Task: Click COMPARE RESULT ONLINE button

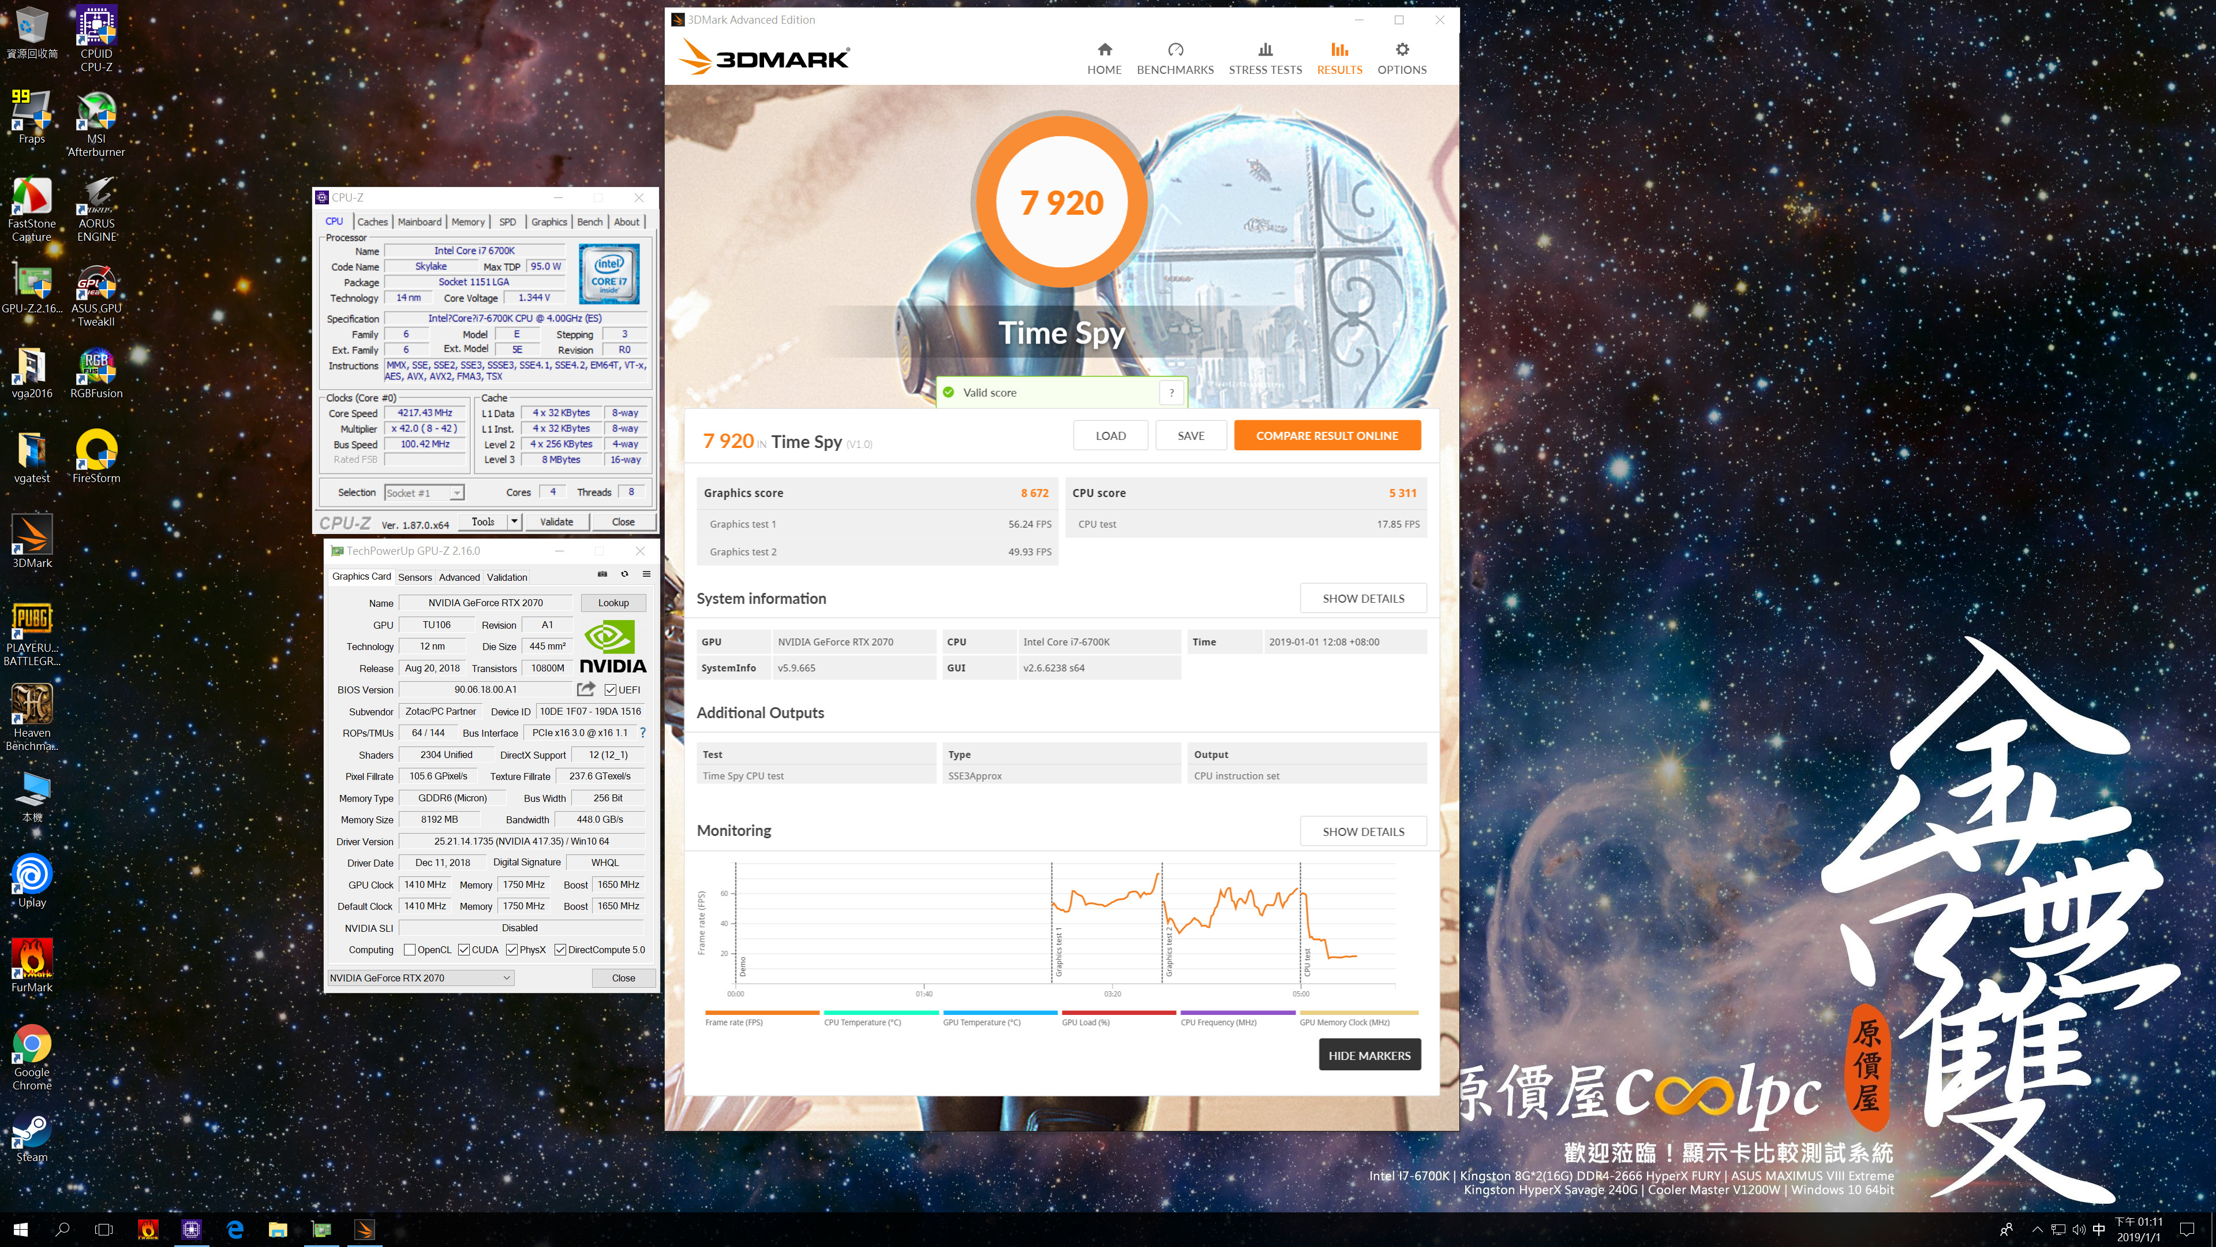Action: (1327, 435)
